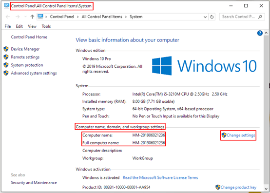Click shield icon beside Remote settings
Viewport: 270px width, 193px height.
[6, 57]
